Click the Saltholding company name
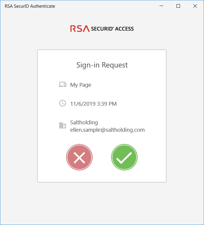 coord(84,122)
